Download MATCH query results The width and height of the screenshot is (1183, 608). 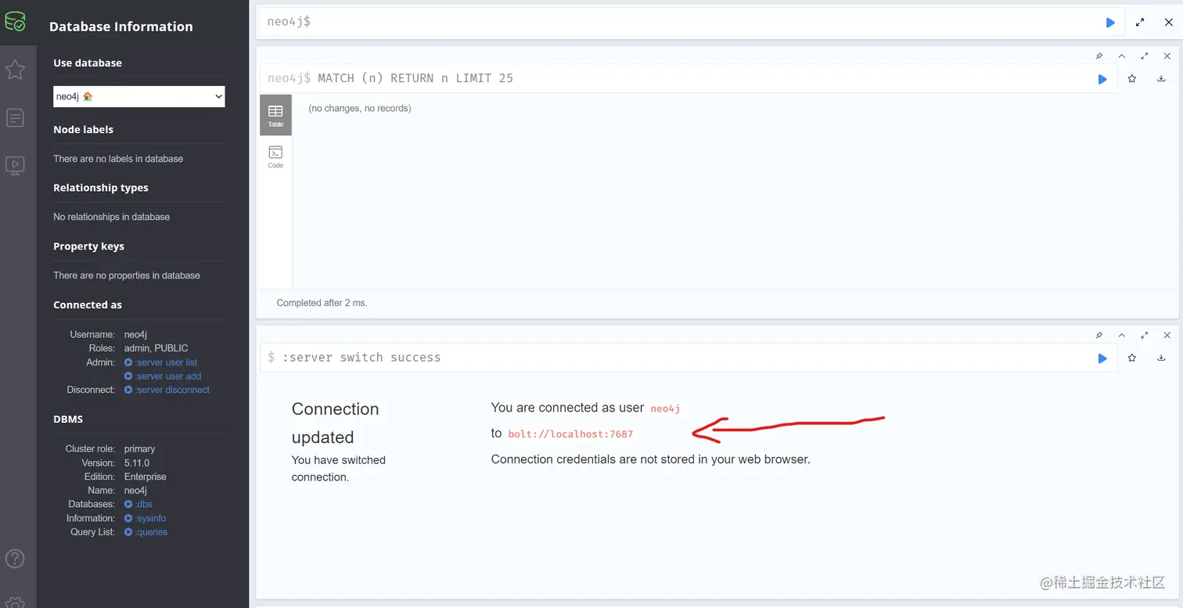pyautogui.click(x=1161, y=78)
